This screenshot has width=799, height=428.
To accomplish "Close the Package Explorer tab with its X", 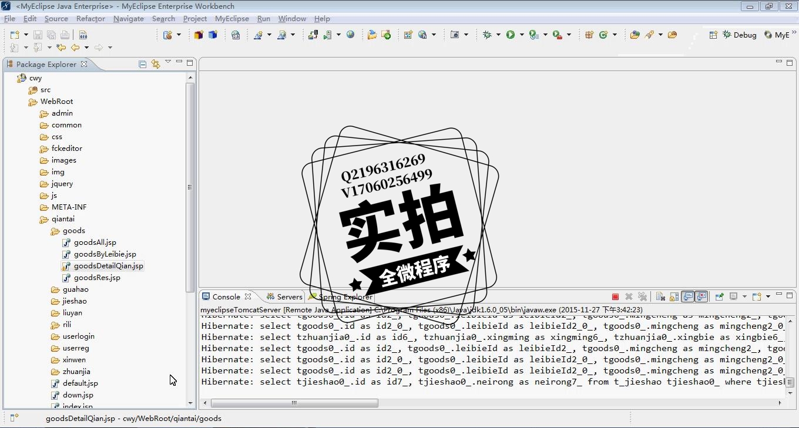I will [x=84, y=64].
